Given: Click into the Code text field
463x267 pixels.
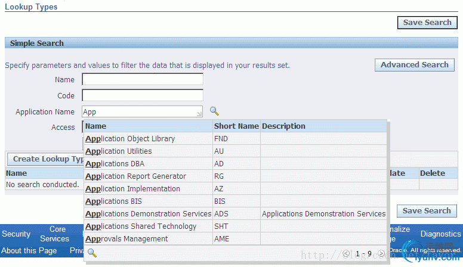Looking at the screenshot, I should (x=143, y=95).
